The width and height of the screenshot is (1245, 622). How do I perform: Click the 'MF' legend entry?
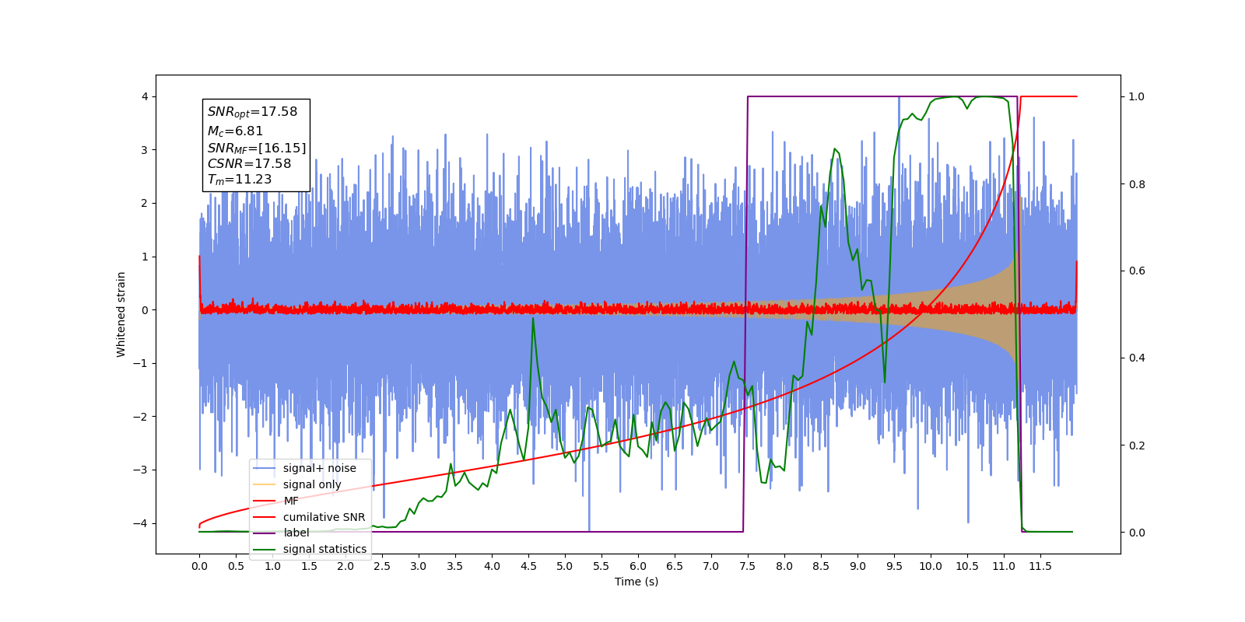(x=276, y=501)
